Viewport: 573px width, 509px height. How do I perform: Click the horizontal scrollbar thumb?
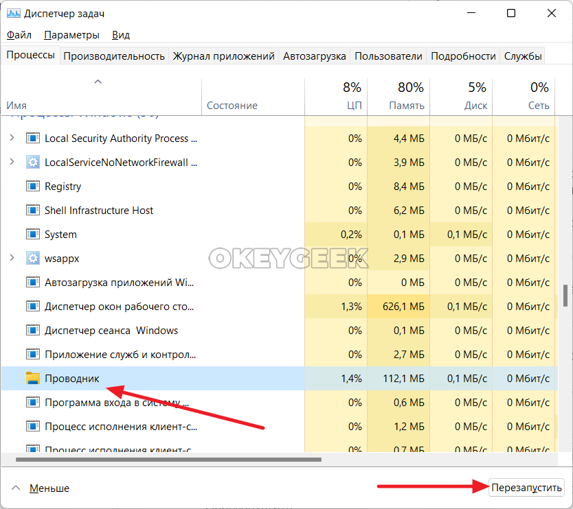click(168, 460)
